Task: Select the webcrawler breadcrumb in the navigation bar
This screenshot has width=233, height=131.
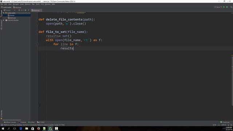Action: click(x=7, y=7)
